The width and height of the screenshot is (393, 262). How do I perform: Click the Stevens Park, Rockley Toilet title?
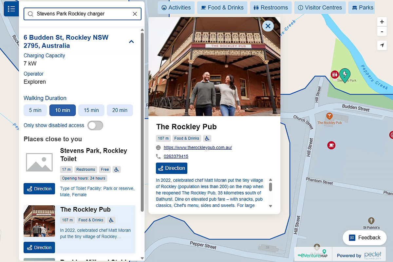pyautogui.click(x=94, y=155)
